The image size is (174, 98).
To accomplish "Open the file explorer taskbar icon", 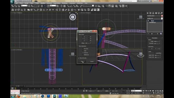I will tap(25, 96).
